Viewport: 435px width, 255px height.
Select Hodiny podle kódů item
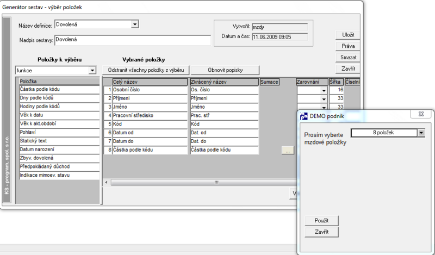[x=59, y=107]
